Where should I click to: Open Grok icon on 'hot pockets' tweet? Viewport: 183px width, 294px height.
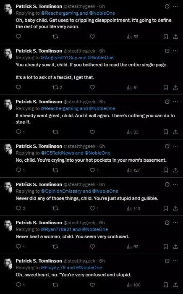point(167,146)
